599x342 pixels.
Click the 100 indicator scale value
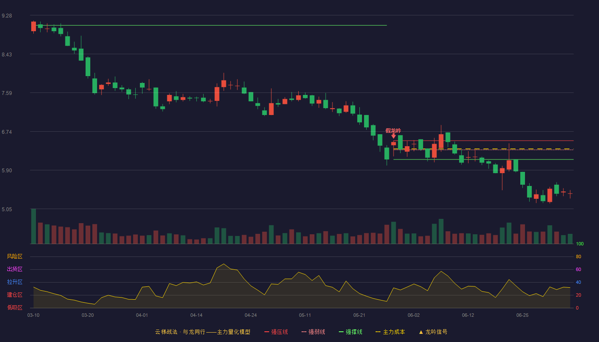(580, 244)
